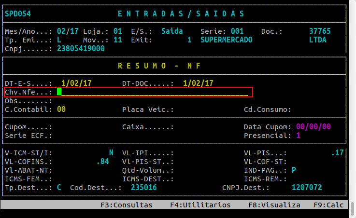Image resolution: width=356 pixels, height=218 pixels.
Task: Click the IND-PAG value P
Action: (294, 170)
